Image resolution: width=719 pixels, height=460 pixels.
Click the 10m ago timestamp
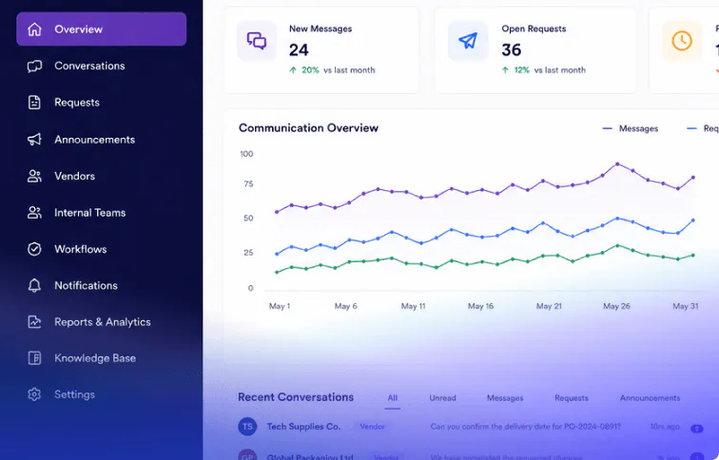click(x=665, y=427)
